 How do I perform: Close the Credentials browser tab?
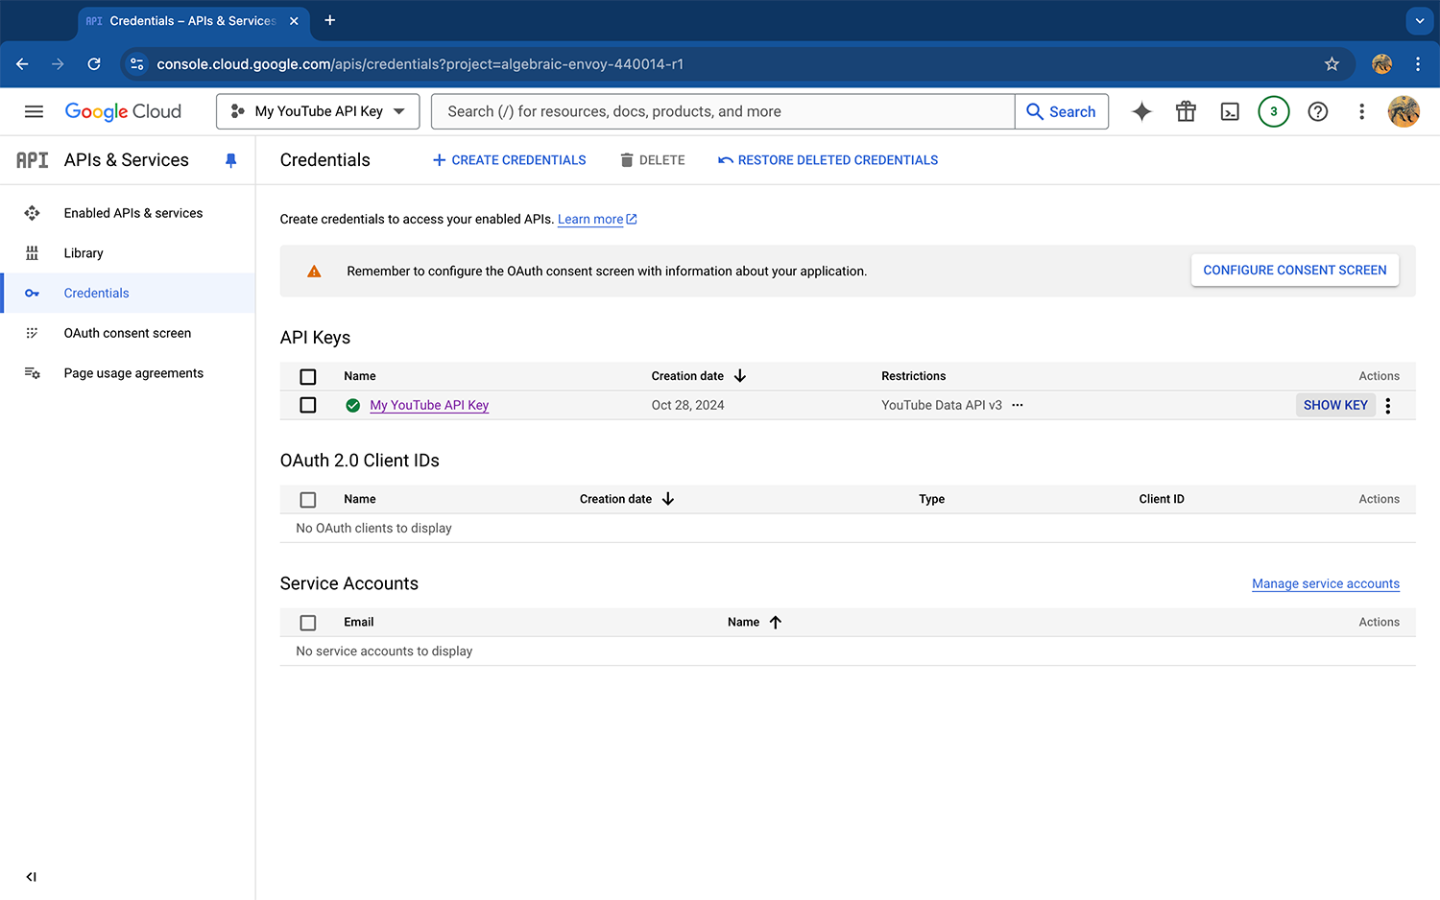(x=294, y=20)
